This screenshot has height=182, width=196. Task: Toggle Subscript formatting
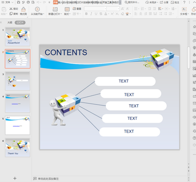[x=117, y=14]
